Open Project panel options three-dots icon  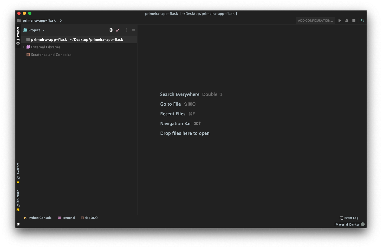coord(127,30)
